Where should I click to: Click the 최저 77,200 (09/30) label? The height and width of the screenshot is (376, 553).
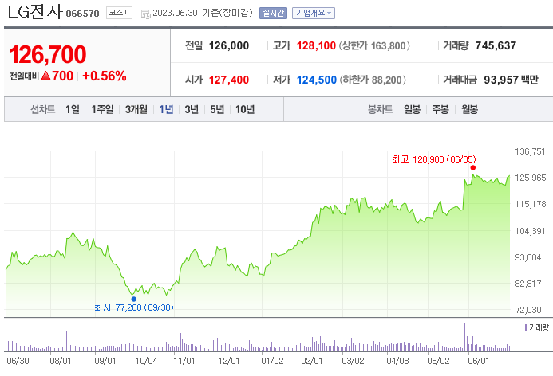coord(134,307)
